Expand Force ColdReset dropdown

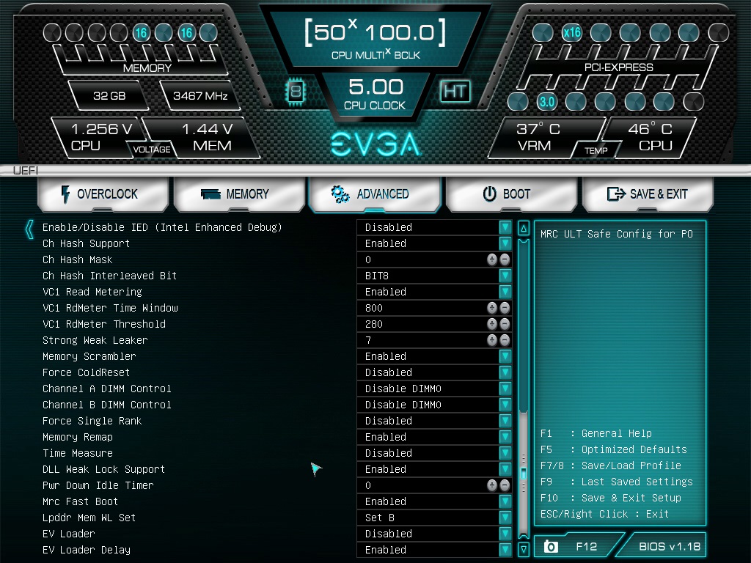pos(505,372)
